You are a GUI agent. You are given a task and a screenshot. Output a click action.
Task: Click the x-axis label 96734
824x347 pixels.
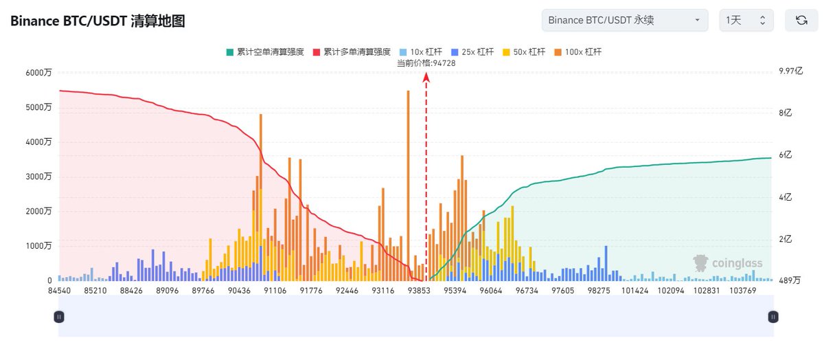527,291
